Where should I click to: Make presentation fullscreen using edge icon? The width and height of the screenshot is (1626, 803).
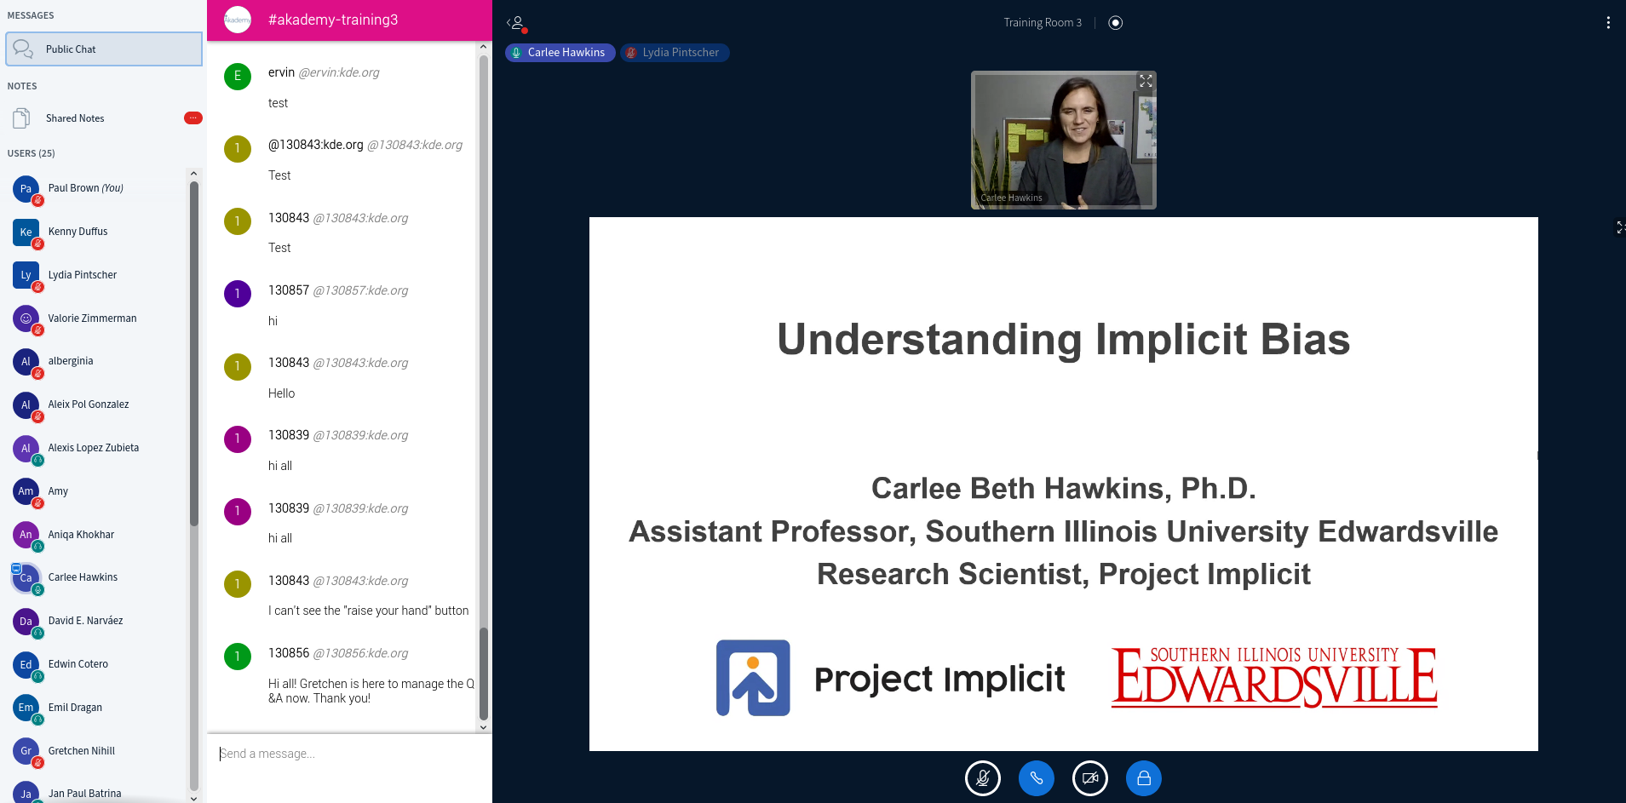point(1620,227)
